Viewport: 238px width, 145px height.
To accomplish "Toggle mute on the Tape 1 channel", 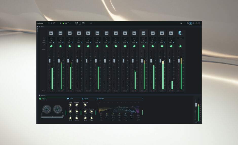I will pos(50,91).
